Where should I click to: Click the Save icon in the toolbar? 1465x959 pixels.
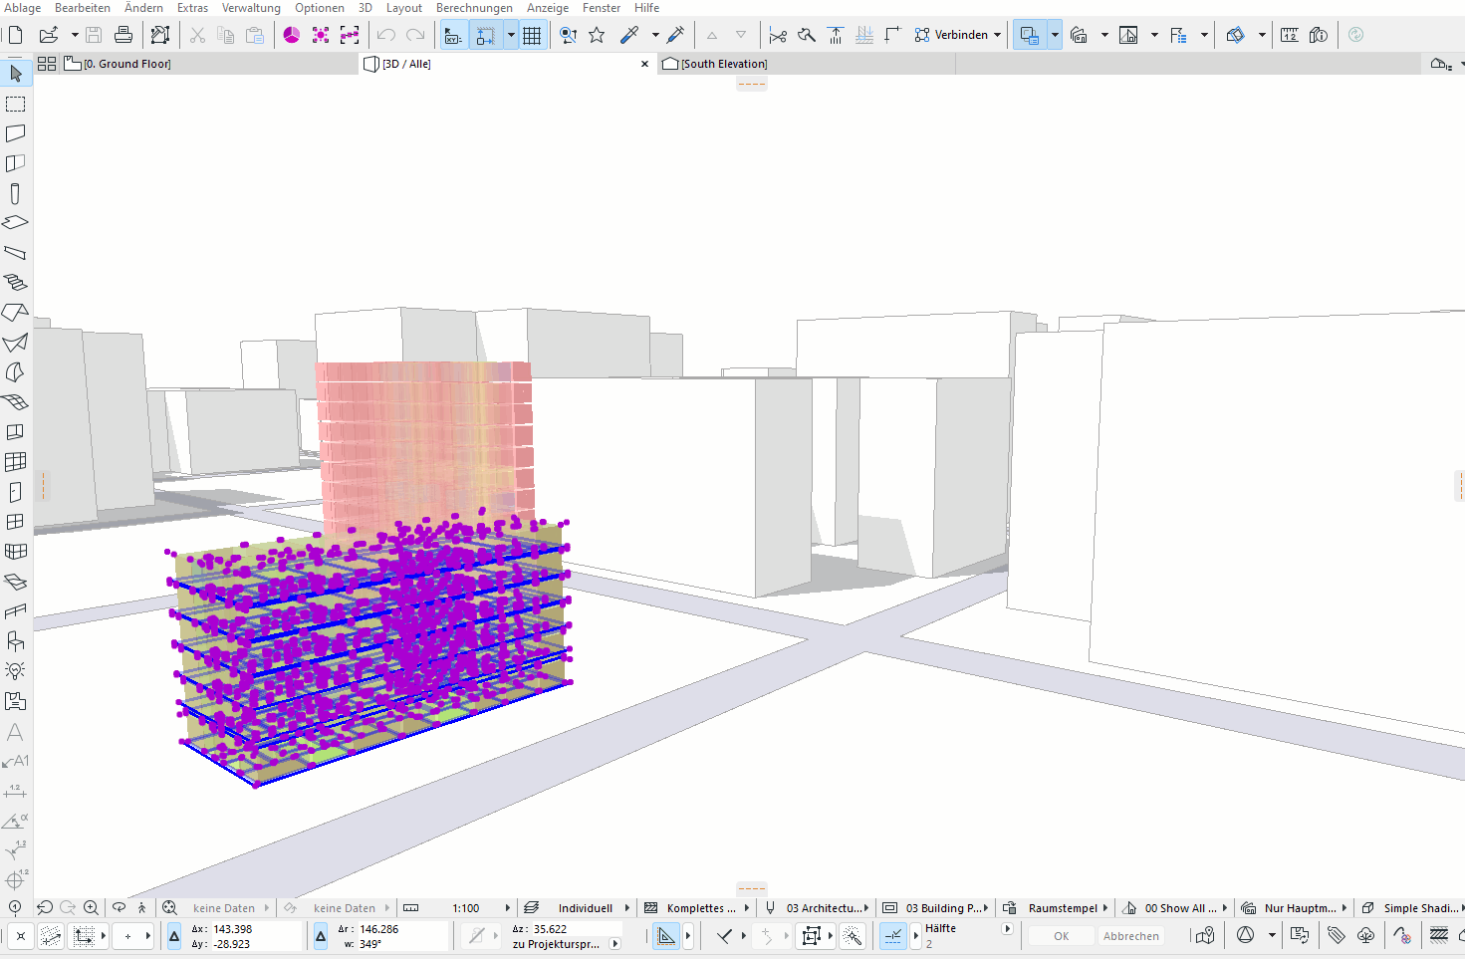[x=94, y=35]
